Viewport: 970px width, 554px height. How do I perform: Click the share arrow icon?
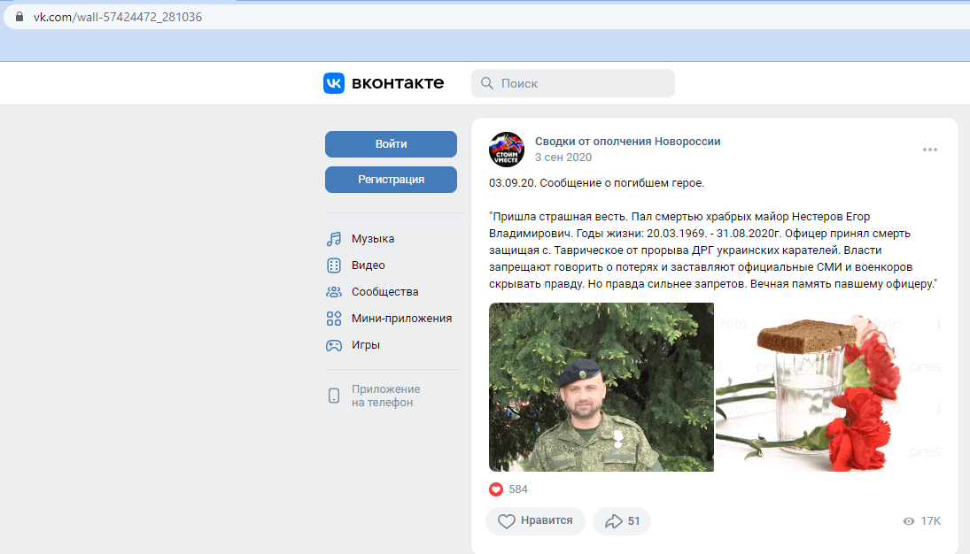613,521
